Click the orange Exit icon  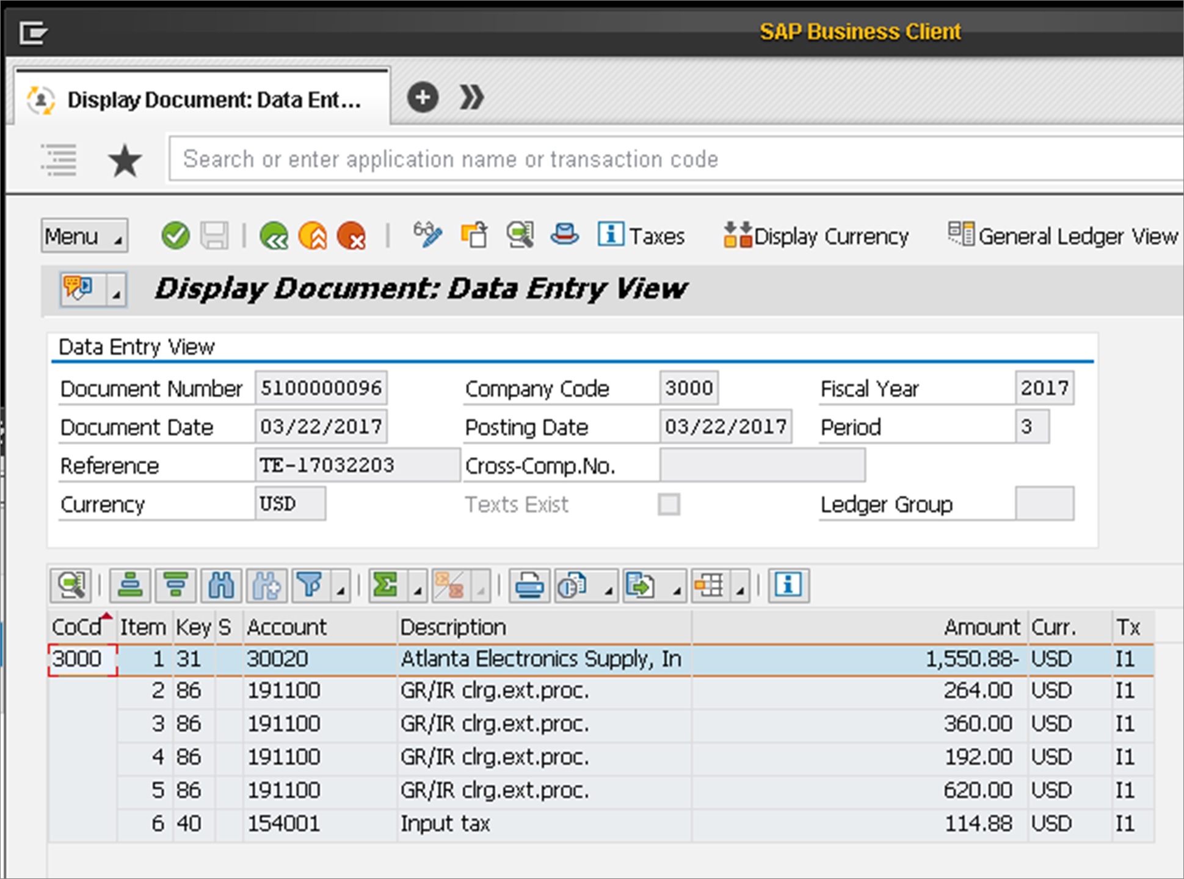(313, 236)
